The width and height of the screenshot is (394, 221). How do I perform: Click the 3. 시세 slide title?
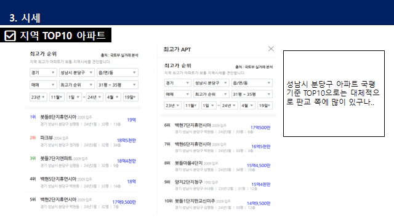25,18
